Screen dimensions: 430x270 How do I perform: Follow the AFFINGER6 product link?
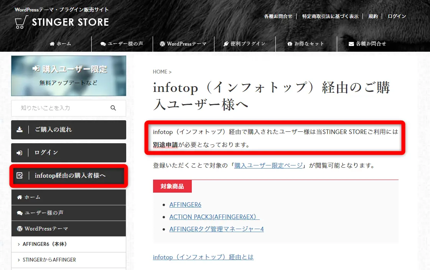click(185, 205)
